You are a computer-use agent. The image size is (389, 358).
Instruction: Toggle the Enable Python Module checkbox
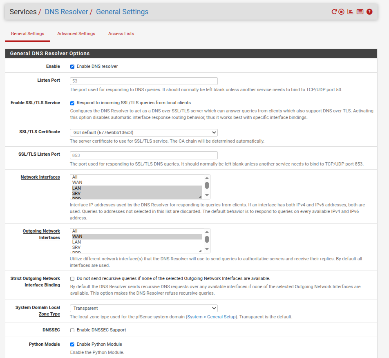click(x=72, y=345)
